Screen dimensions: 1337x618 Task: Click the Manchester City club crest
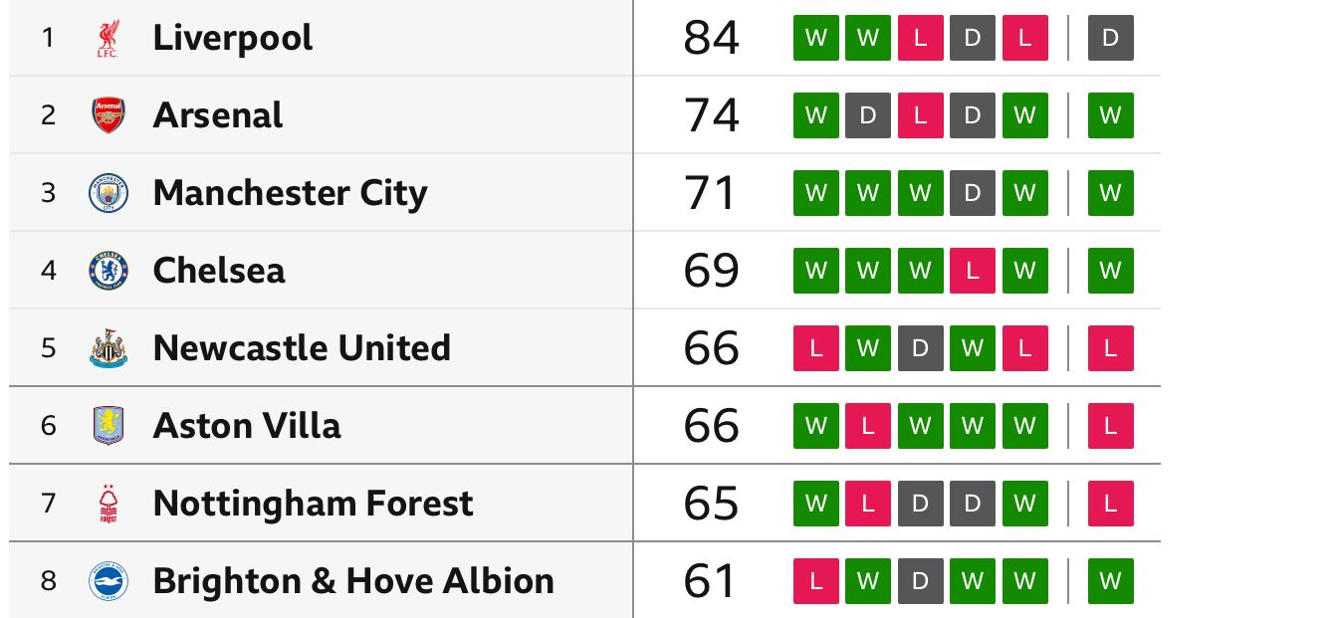click(x=108, y=193)
